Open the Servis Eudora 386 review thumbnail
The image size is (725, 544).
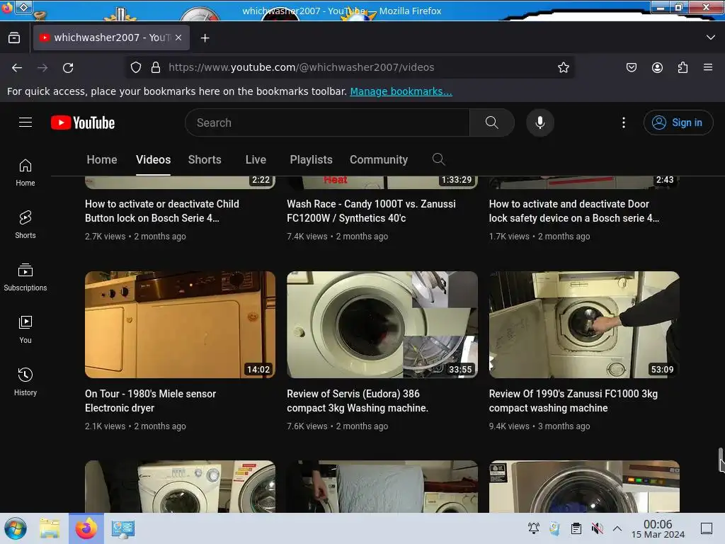[382, 324]
